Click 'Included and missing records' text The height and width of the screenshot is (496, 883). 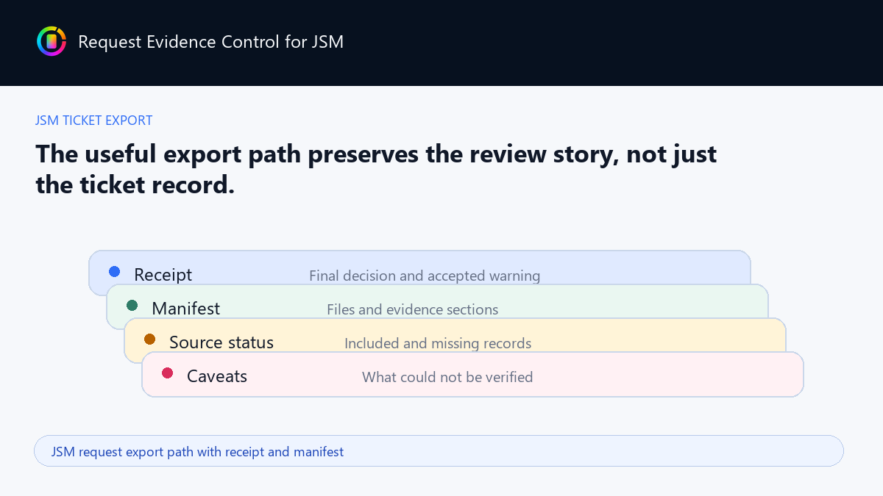[438, 344]
